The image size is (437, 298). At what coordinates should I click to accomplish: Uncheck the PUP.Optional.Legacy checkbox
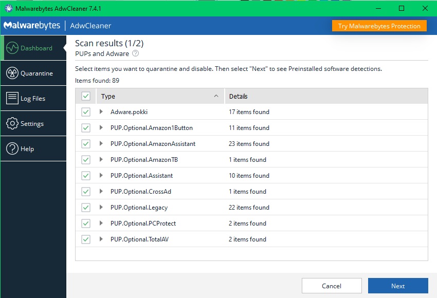tap(86, 207)
